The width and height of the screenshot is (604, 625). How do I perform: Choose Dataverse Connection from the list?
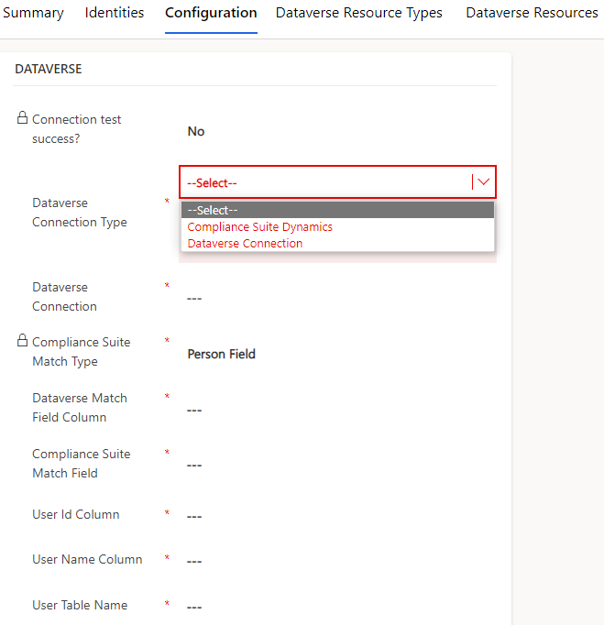245,243
